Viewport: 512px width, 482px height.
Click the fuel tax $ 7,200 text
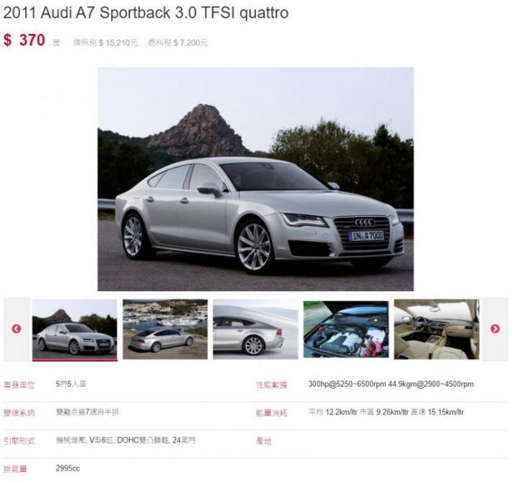click(x=178, y=43)
